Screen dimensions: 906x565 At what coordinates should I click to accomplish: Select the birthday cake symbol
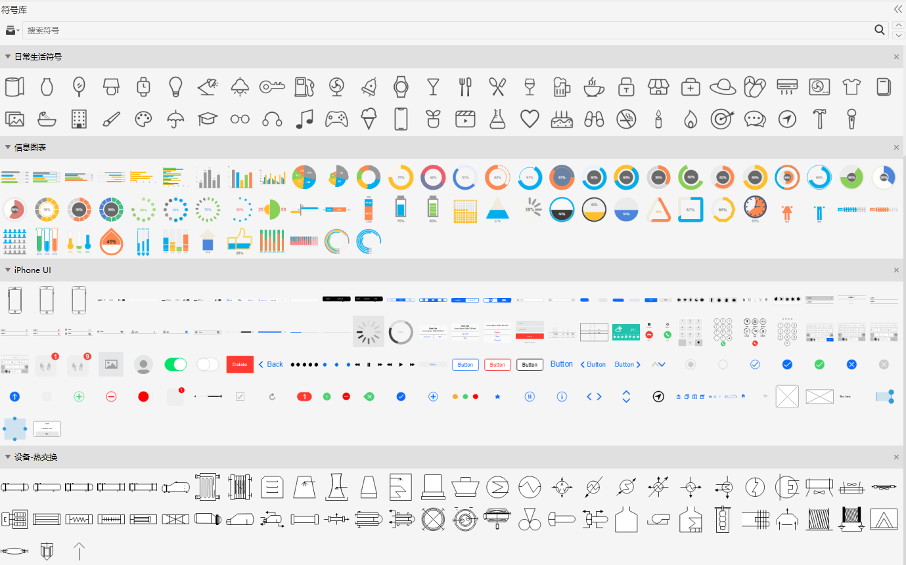pos(562,119)
